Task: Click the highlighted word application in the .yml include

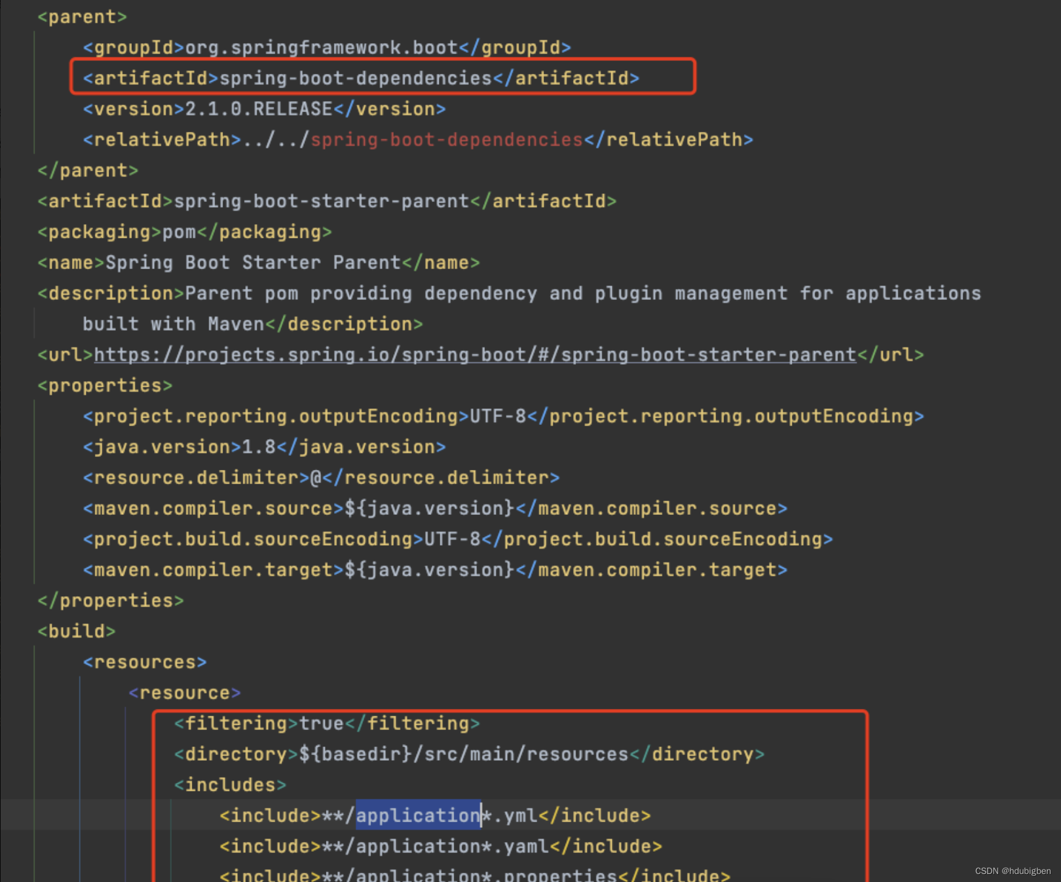Action: tap(418, 816)
